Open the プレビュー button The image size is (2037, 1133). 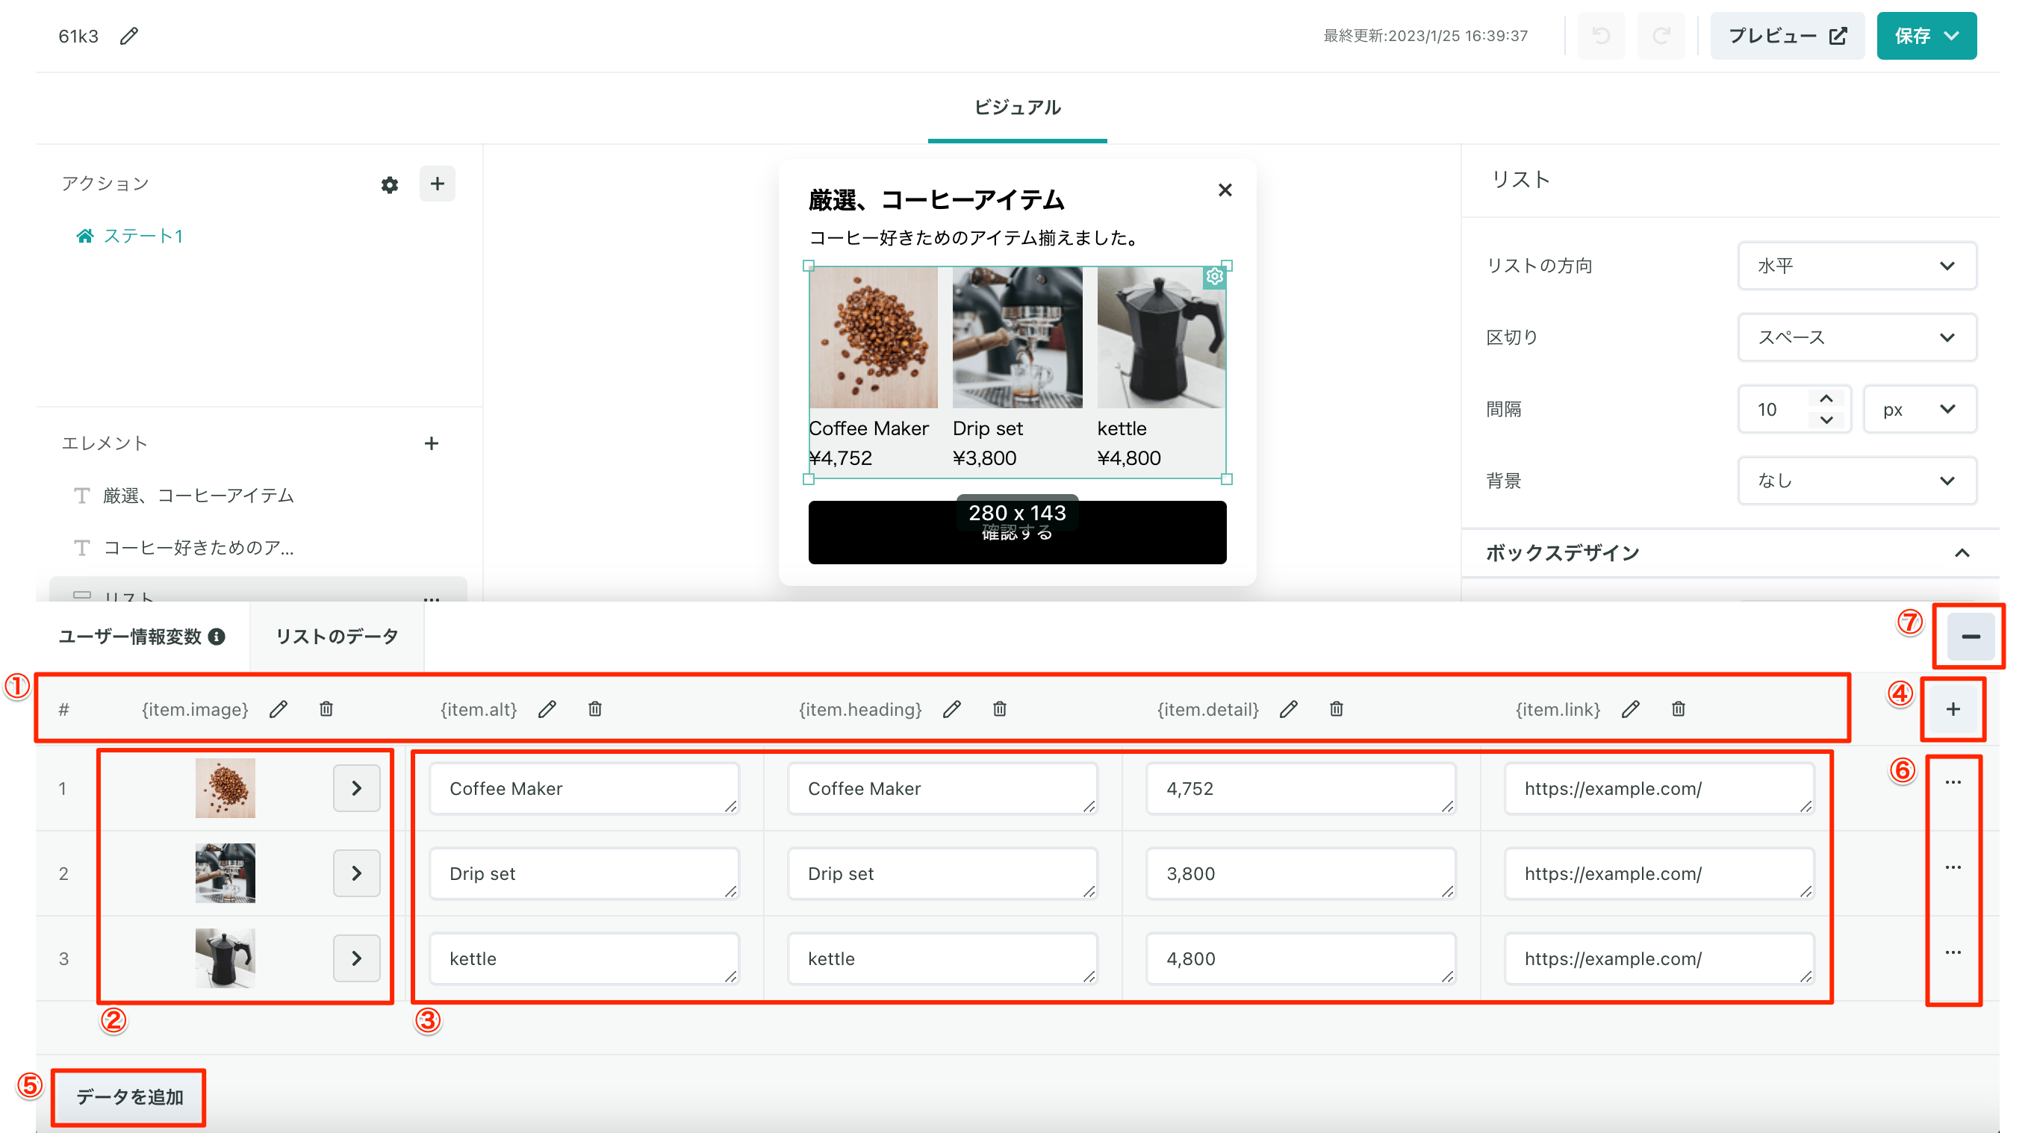[1786, 36]
